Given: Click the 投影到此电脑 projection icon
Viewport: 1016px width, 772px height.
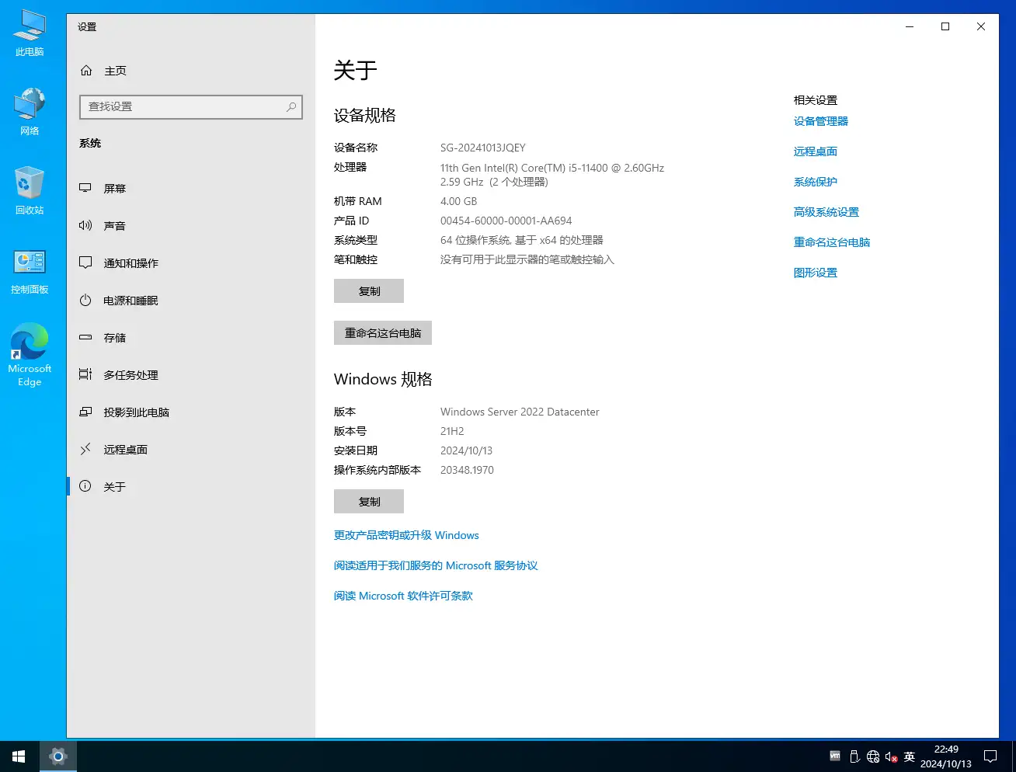Looking at the screenshot, I should [x=85, y=412].
